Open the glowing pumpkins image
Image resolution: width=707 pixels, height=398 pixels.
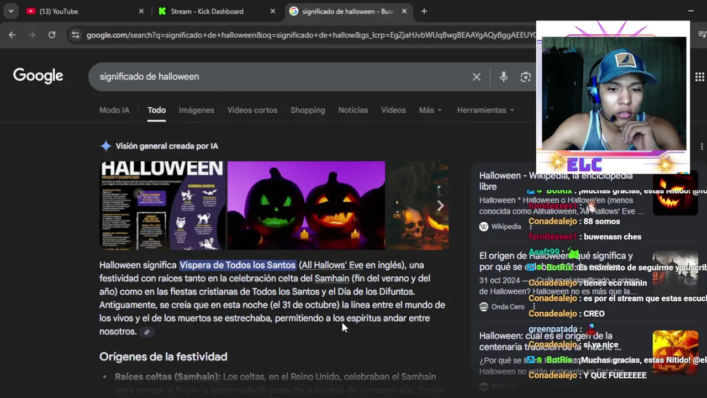coord(306,205)
